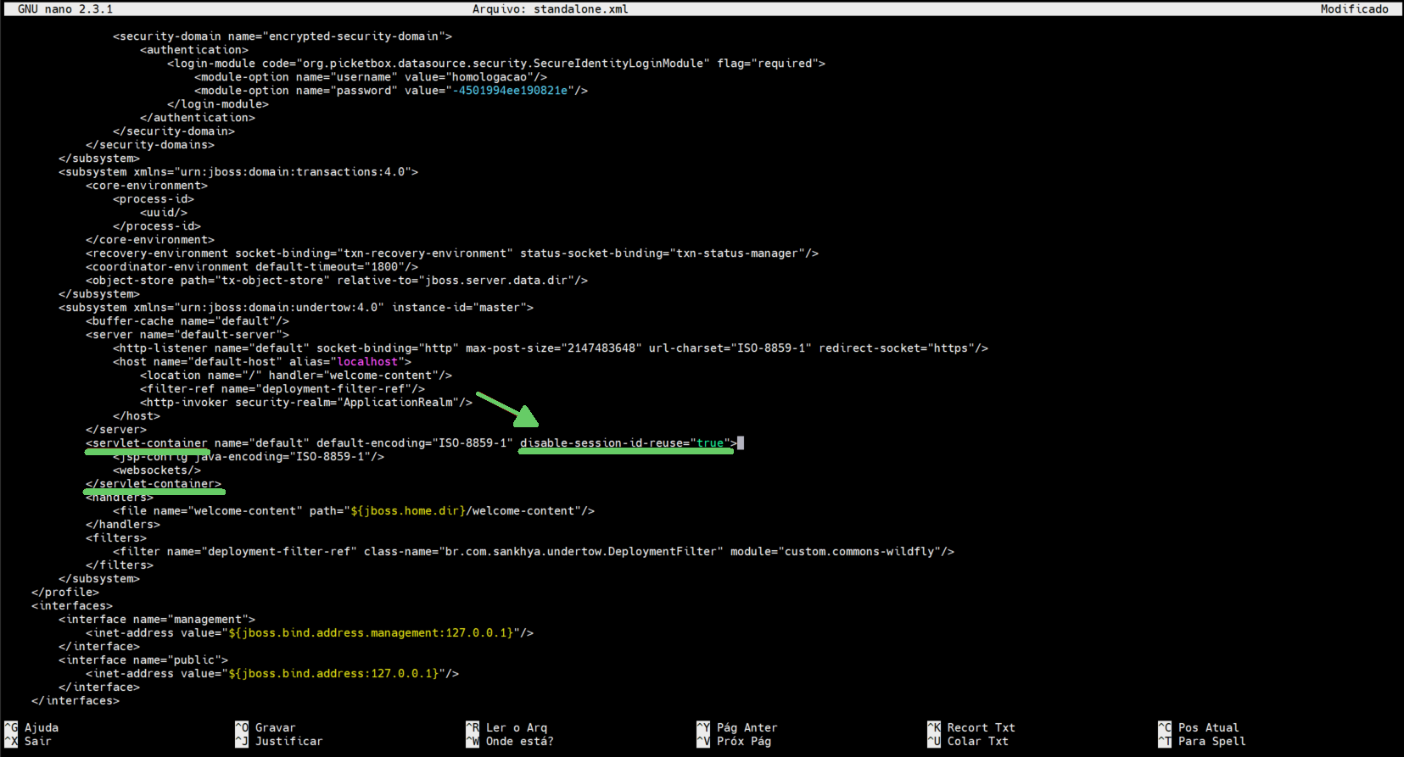Click the <servlet-container opening tag

[147, 443]
